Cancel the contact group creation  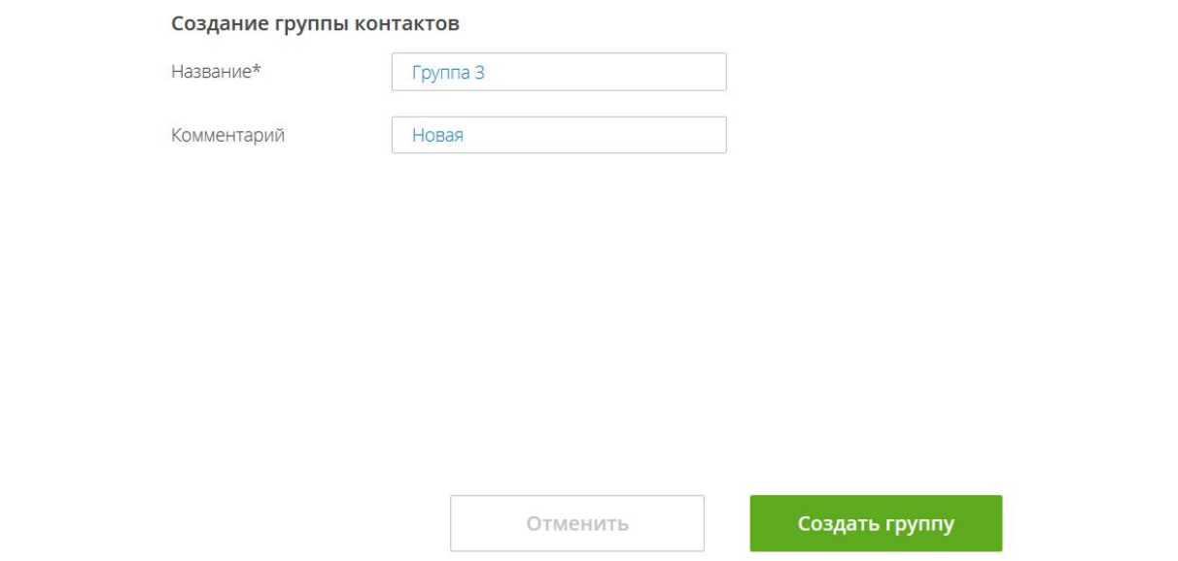click(576, 524)
